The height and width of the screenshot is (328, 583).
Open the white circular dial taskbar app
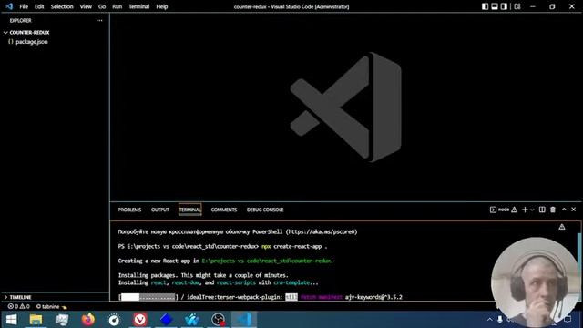[114, 320]
